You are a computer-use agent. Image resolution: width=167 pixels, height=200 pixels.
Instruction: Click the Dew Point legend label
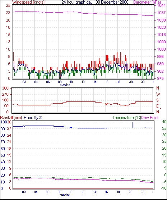pyautogui.click(x=150, y=118)
